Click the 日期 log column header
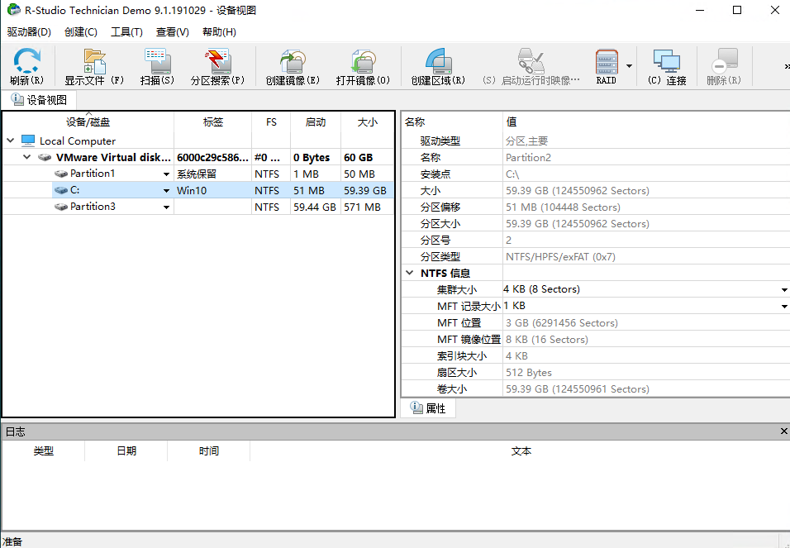 126,450
